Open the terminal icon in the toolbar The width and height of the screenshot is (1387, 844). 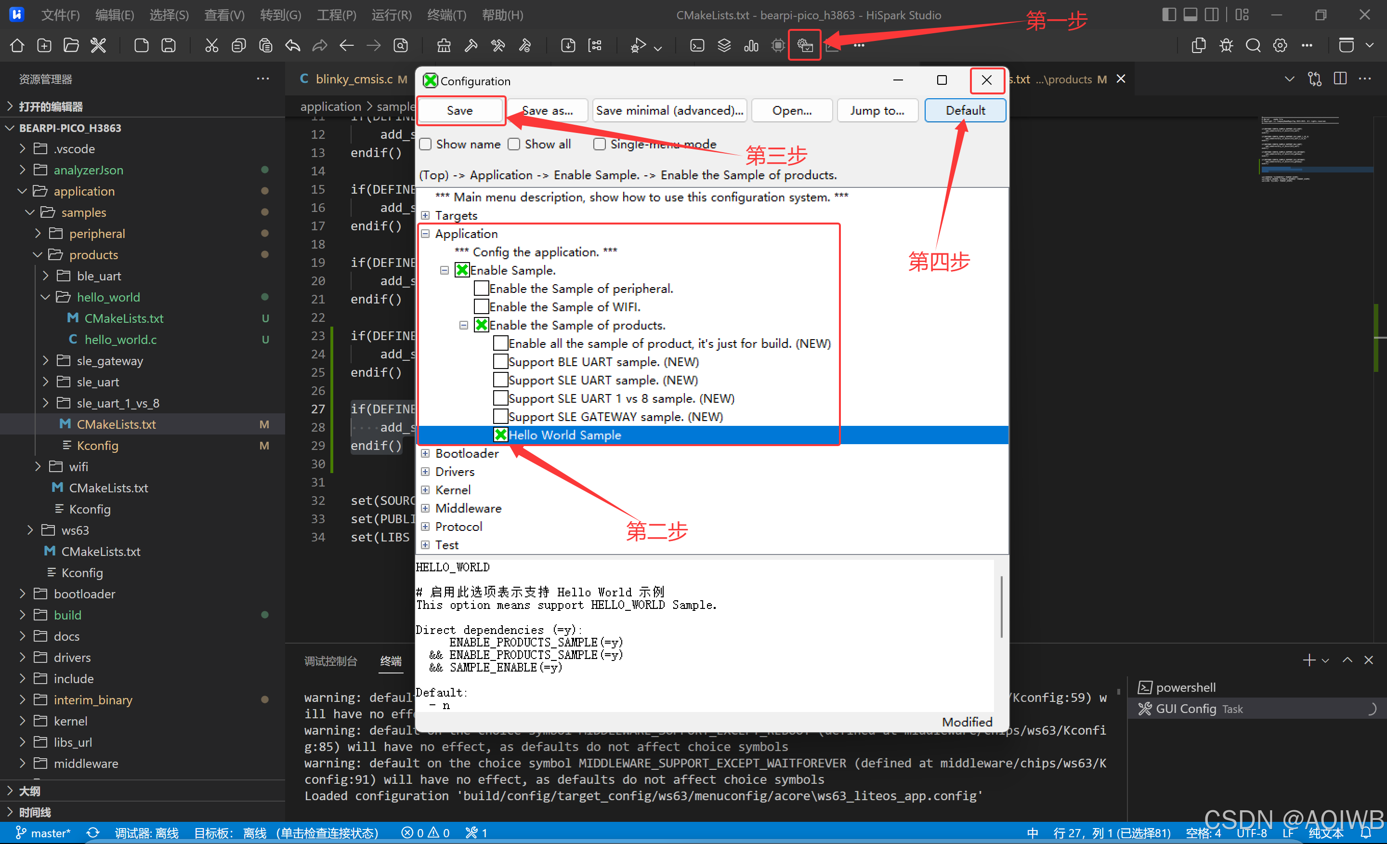697,46
